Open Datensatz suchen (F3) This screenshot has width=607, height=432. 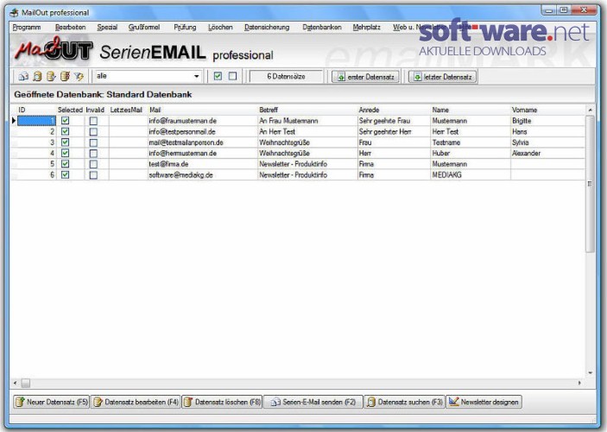[405, 402]
